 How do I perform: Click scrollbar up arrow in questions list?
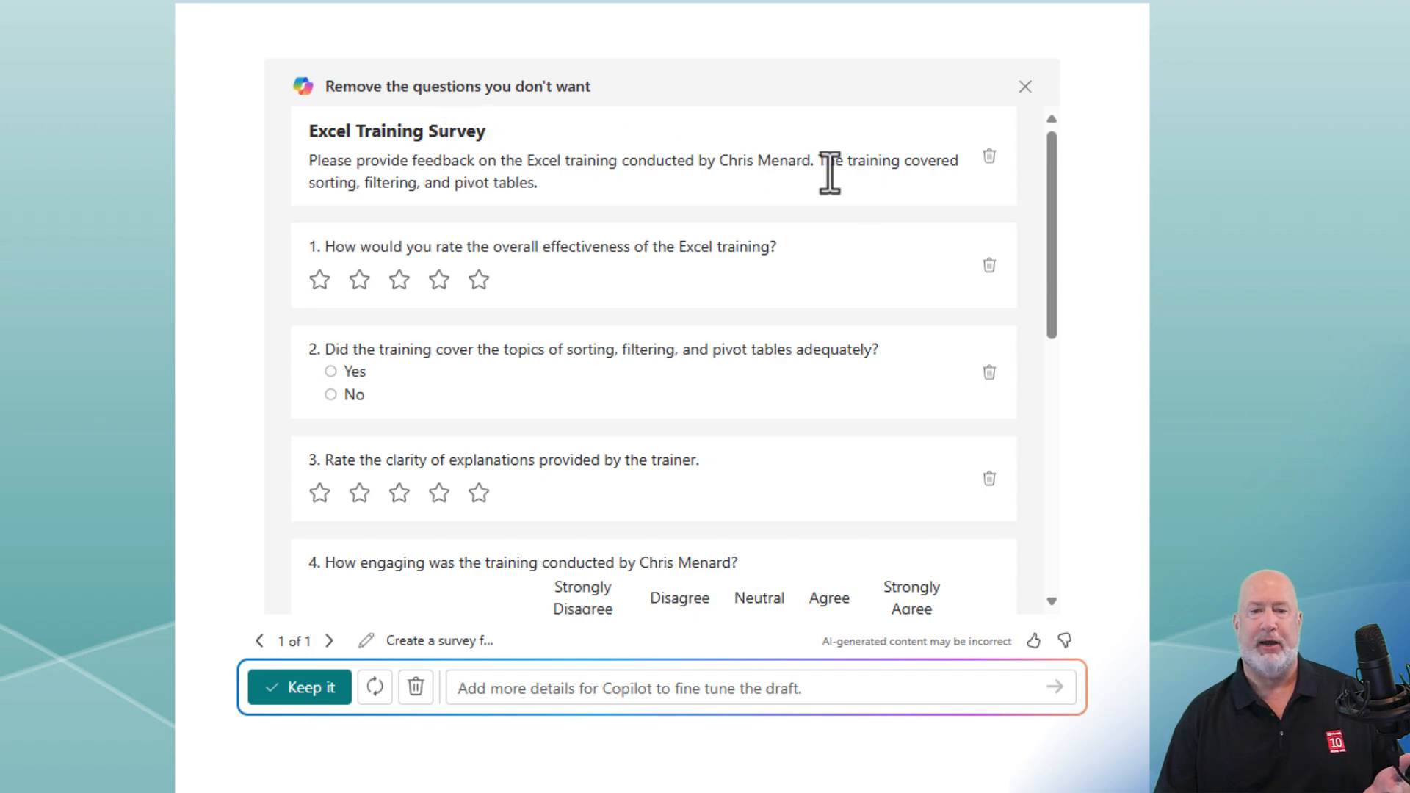tap(1052, 119)
